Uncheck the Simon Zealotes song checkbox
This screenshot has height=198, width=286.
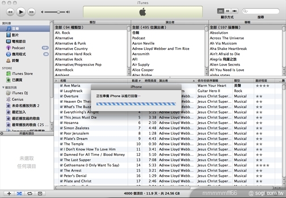click(x=61, y=128)
